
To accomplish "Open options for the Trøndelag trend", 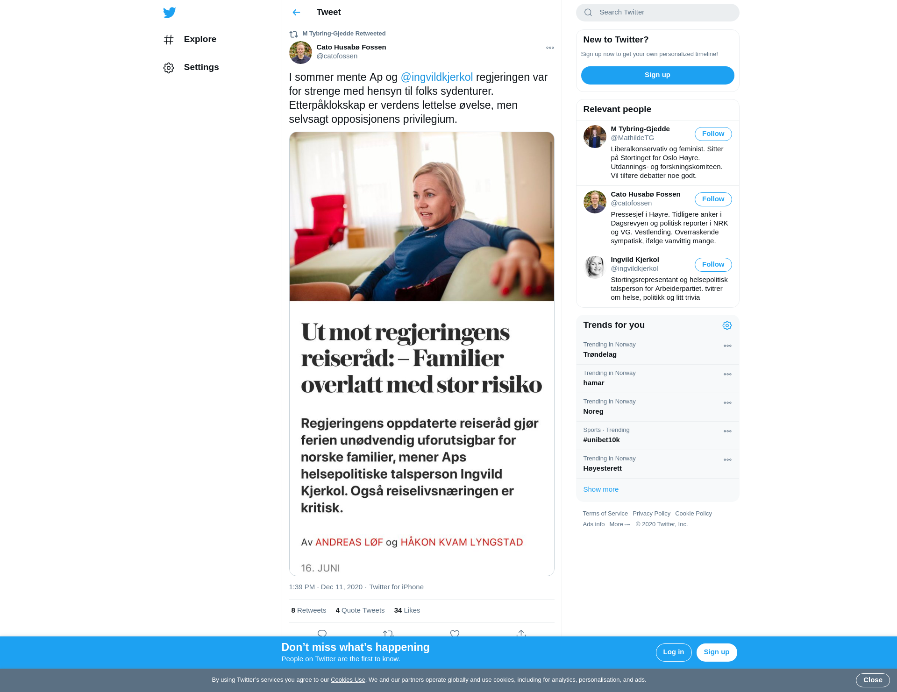I will (x=727, y=346).
